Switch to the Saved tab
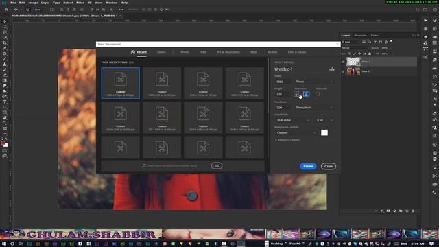Image resolution: width=439 pixels, height=247 pixels. coord(161,52)
